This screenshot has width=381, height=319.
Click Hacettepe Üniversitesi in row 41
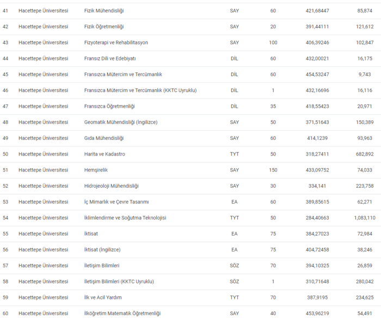tap(43, 10)
